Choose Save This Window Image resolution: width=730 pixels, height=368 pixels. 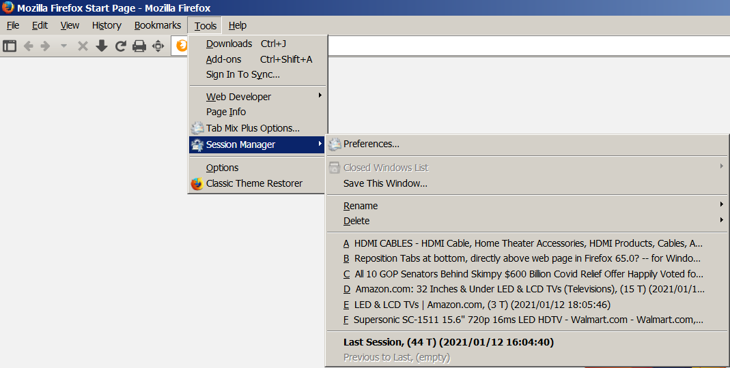(527, 183)
